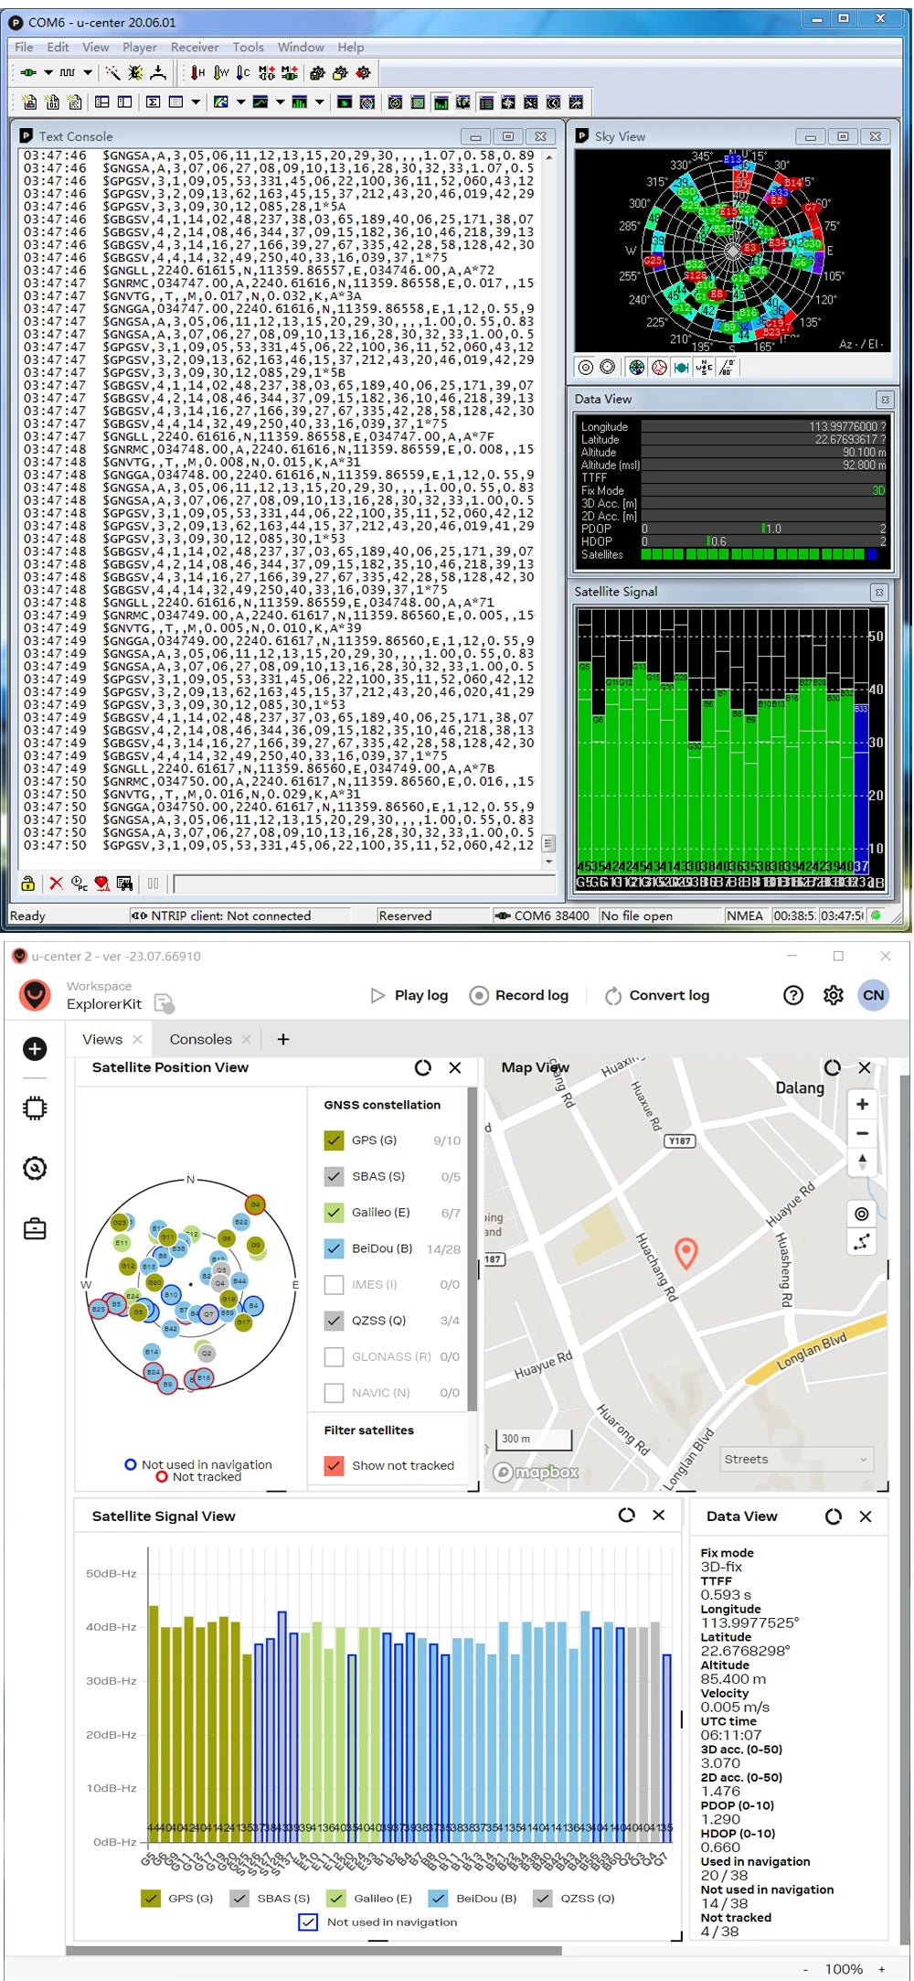This screenshot has width=914, height=1981.
Task: Toggle the Show not tracked checkbox
Action: click(334, 1465)
